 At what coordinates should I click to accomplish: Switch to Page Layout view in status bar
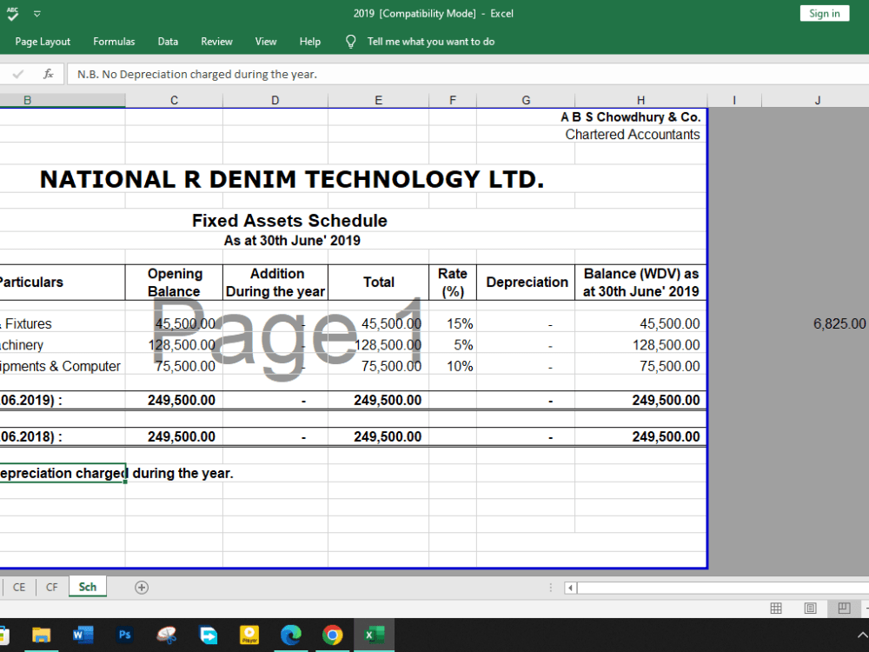tap(810, 609)
